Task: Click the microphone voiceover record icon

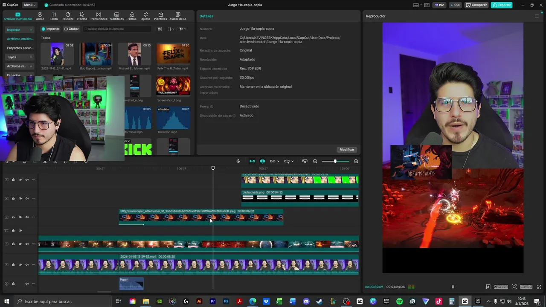Action: [238, 161]
